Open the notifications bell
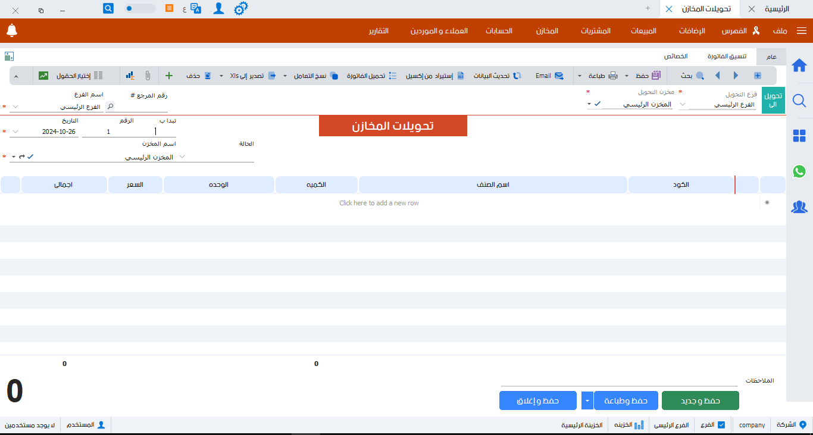The height and width of the screenshot is (435, 813). point(12,30)
